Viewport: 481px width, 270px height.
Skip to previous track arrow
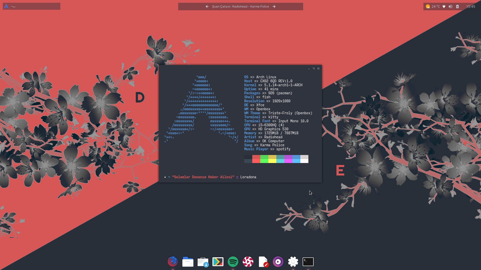click(x=207, y=6)
